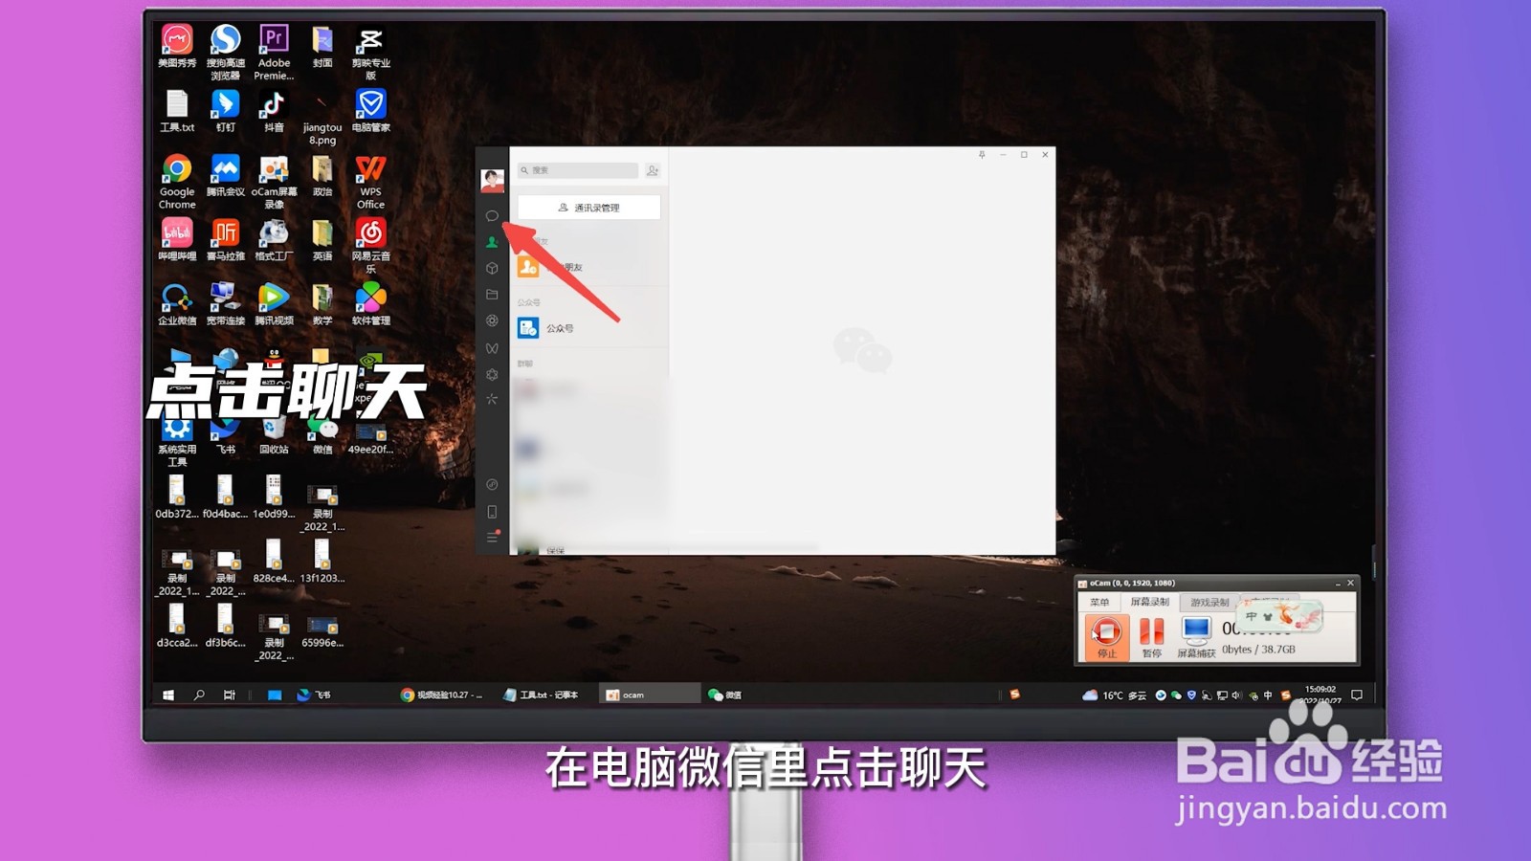The image size is (1531, 861).
Task: Pause recording with oCam 暂停 button
Action: (1151, 634)
